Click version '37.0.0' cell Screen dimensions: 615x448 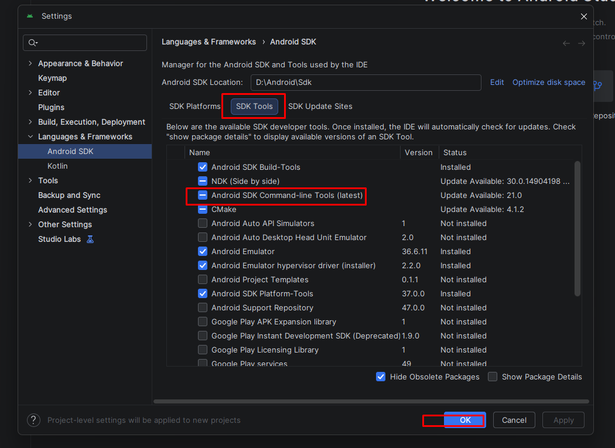pos(413,294)
